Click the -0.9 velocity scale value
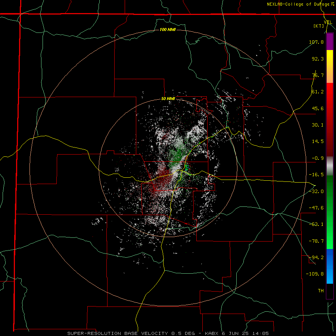This screenshot has height=336, width=336. coord(318,158)
